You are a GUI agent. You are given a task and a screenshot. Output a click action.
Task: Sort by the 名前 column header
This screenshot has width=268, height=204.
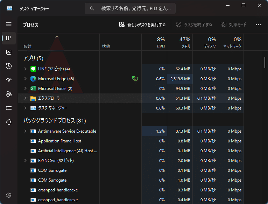(x=59, y=42)
